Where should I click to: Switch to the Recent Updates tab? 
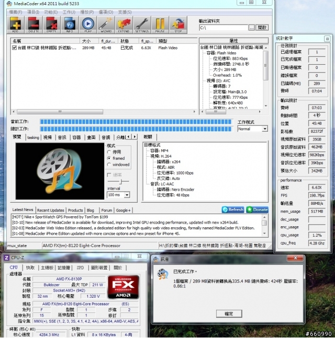[51, 210]
